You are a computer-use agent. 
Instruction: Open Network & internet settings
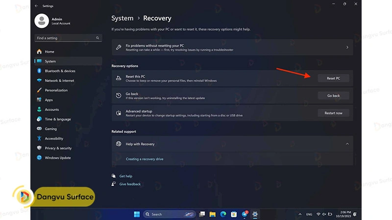point(59,81)
